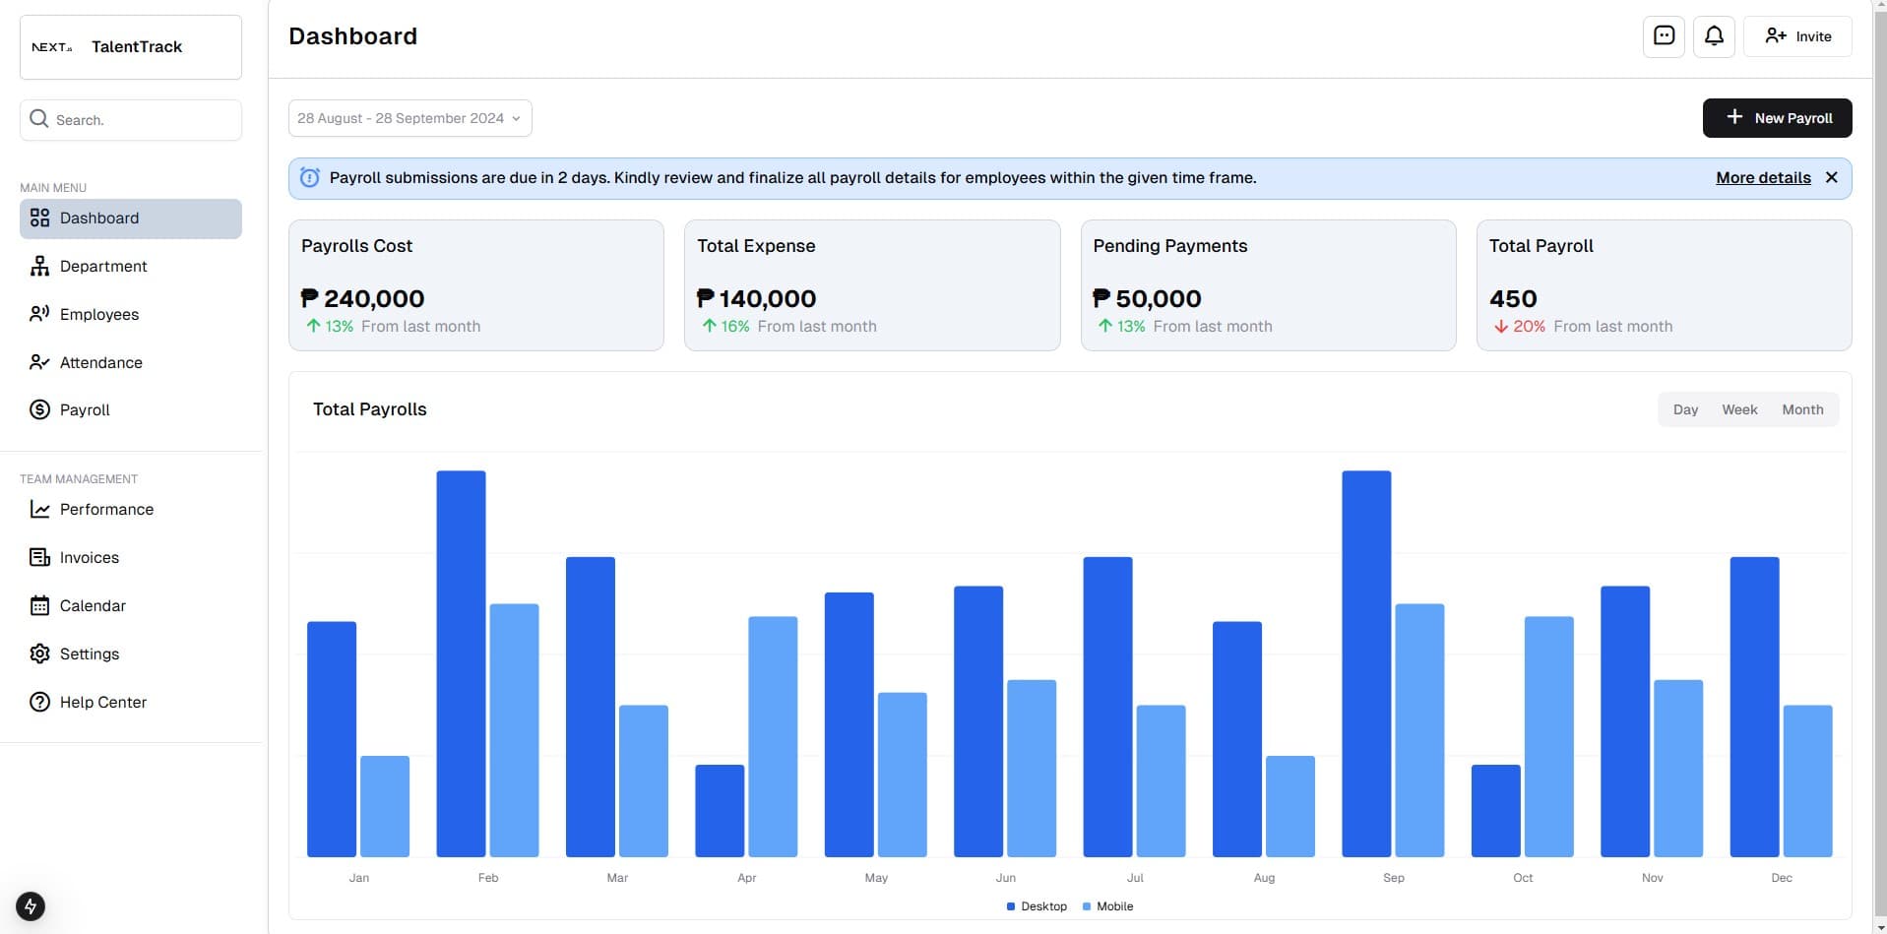
Task: Click the NEXT TalentTrack logo
Action: click(131, 47)
